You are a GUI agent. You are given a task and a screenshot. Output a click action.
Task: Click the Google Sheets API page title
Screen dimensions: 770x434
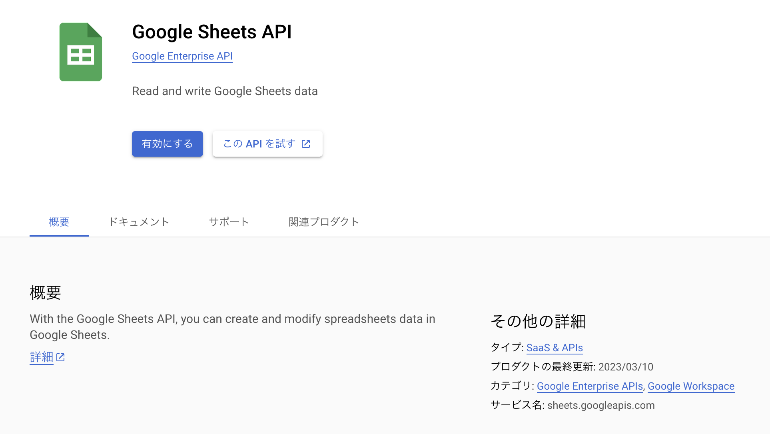[x=212, y=32]
